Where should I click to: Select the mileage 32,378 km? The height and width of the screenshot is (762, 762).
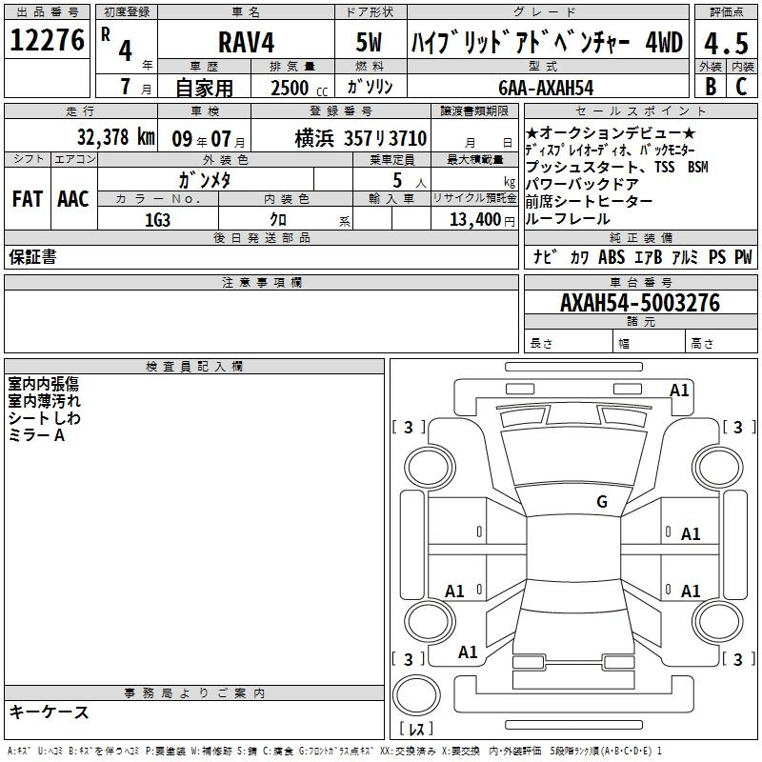click(x=115, y=137)
